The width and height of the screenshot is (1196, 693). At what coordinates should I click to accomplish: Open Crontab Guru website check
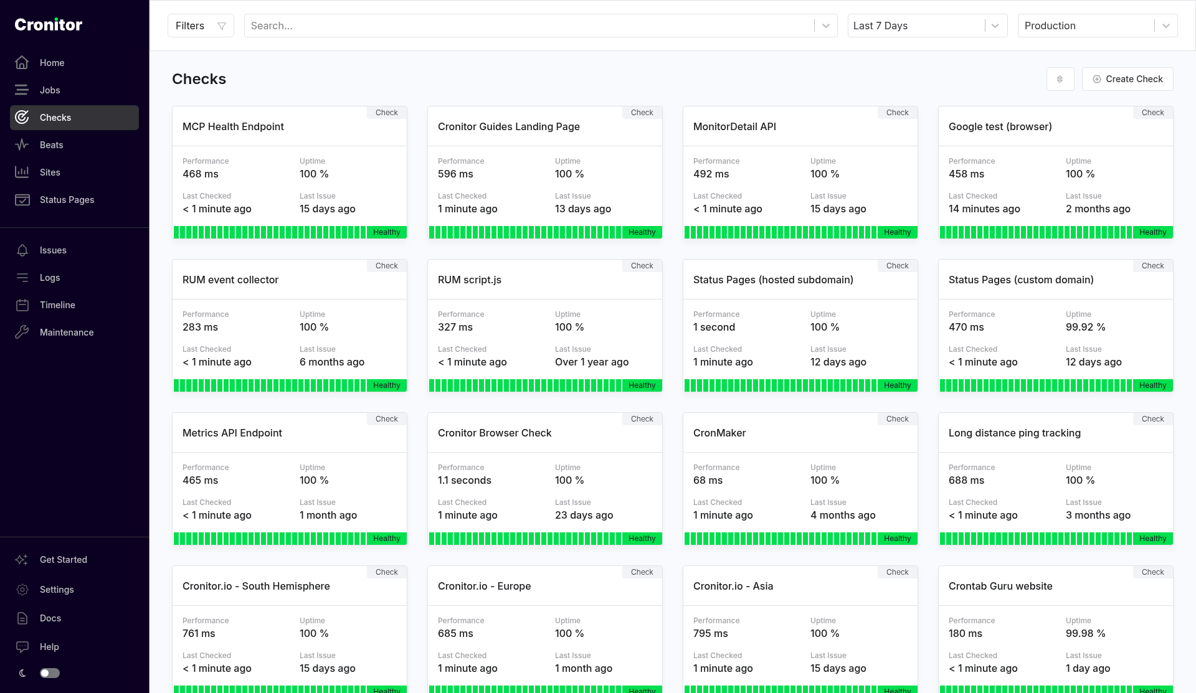tap(1000, 586)
